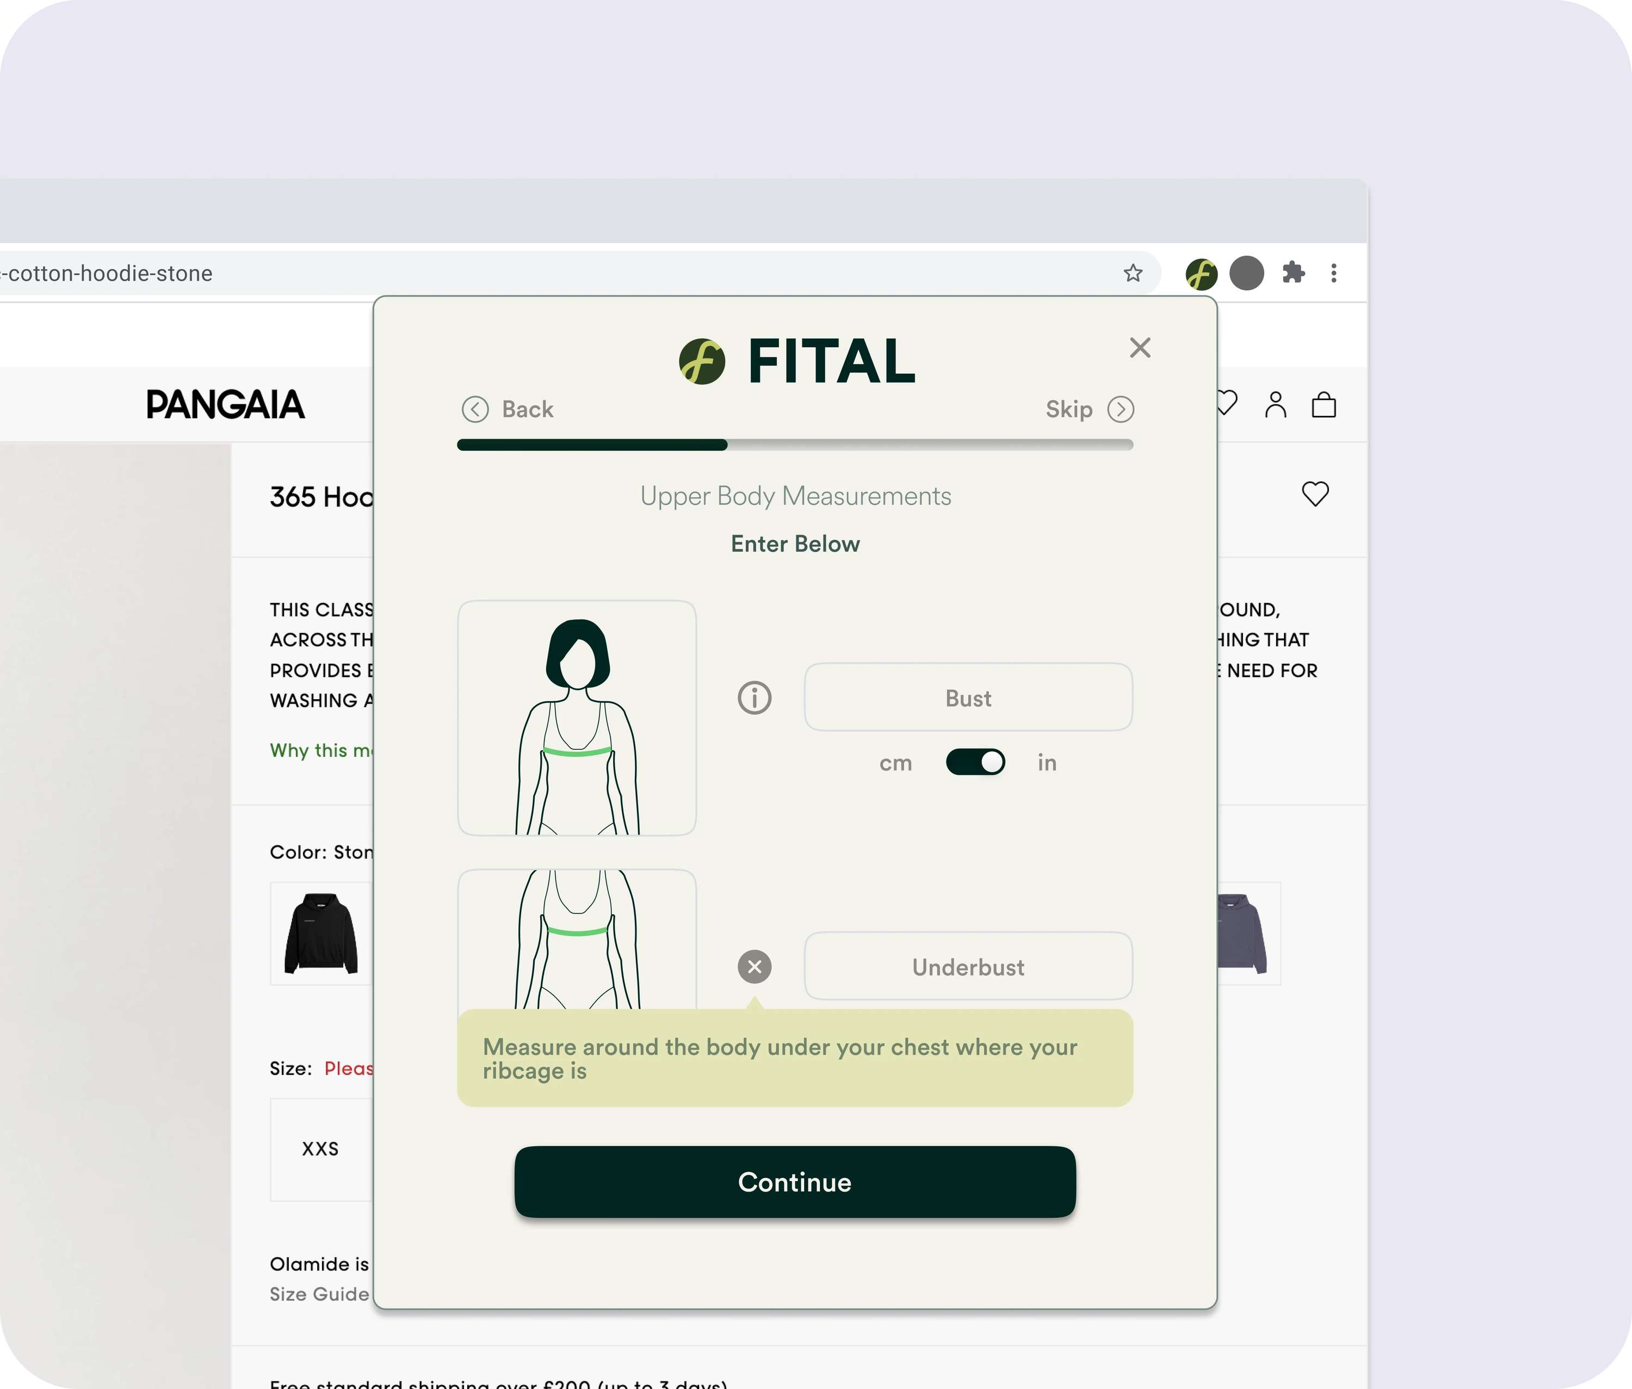Click the Fital progress bar
The image size is (1632, 1389).
794,445
